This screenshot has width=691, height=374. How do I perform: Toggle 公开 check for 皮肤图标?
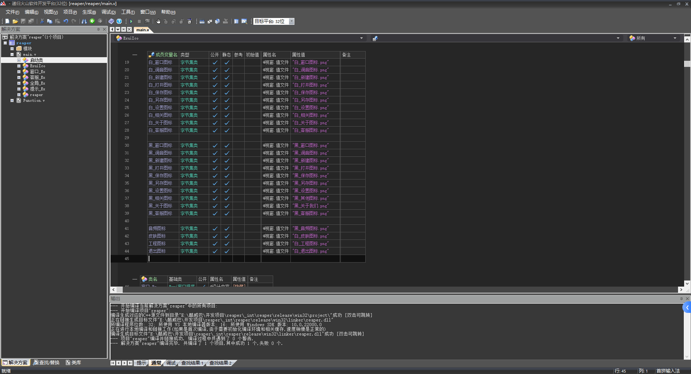point(215,236)
